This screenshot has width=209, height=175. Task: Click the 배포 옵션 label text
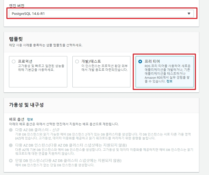point(17,119)
